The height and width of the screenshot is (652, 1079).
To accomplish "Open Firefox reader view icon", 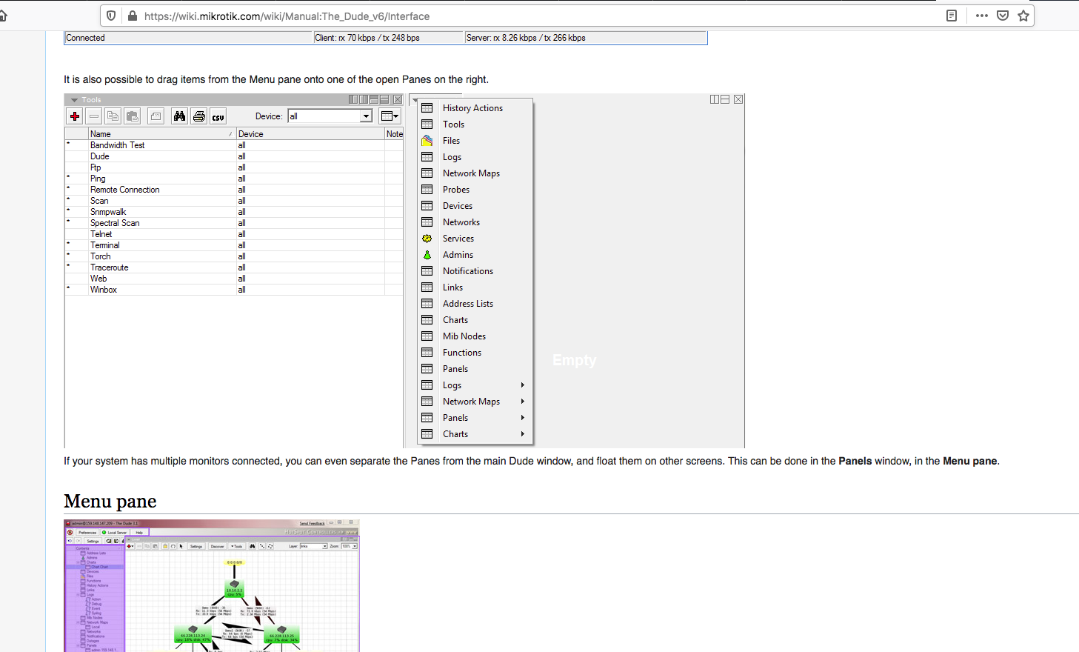I will (952, 16).
